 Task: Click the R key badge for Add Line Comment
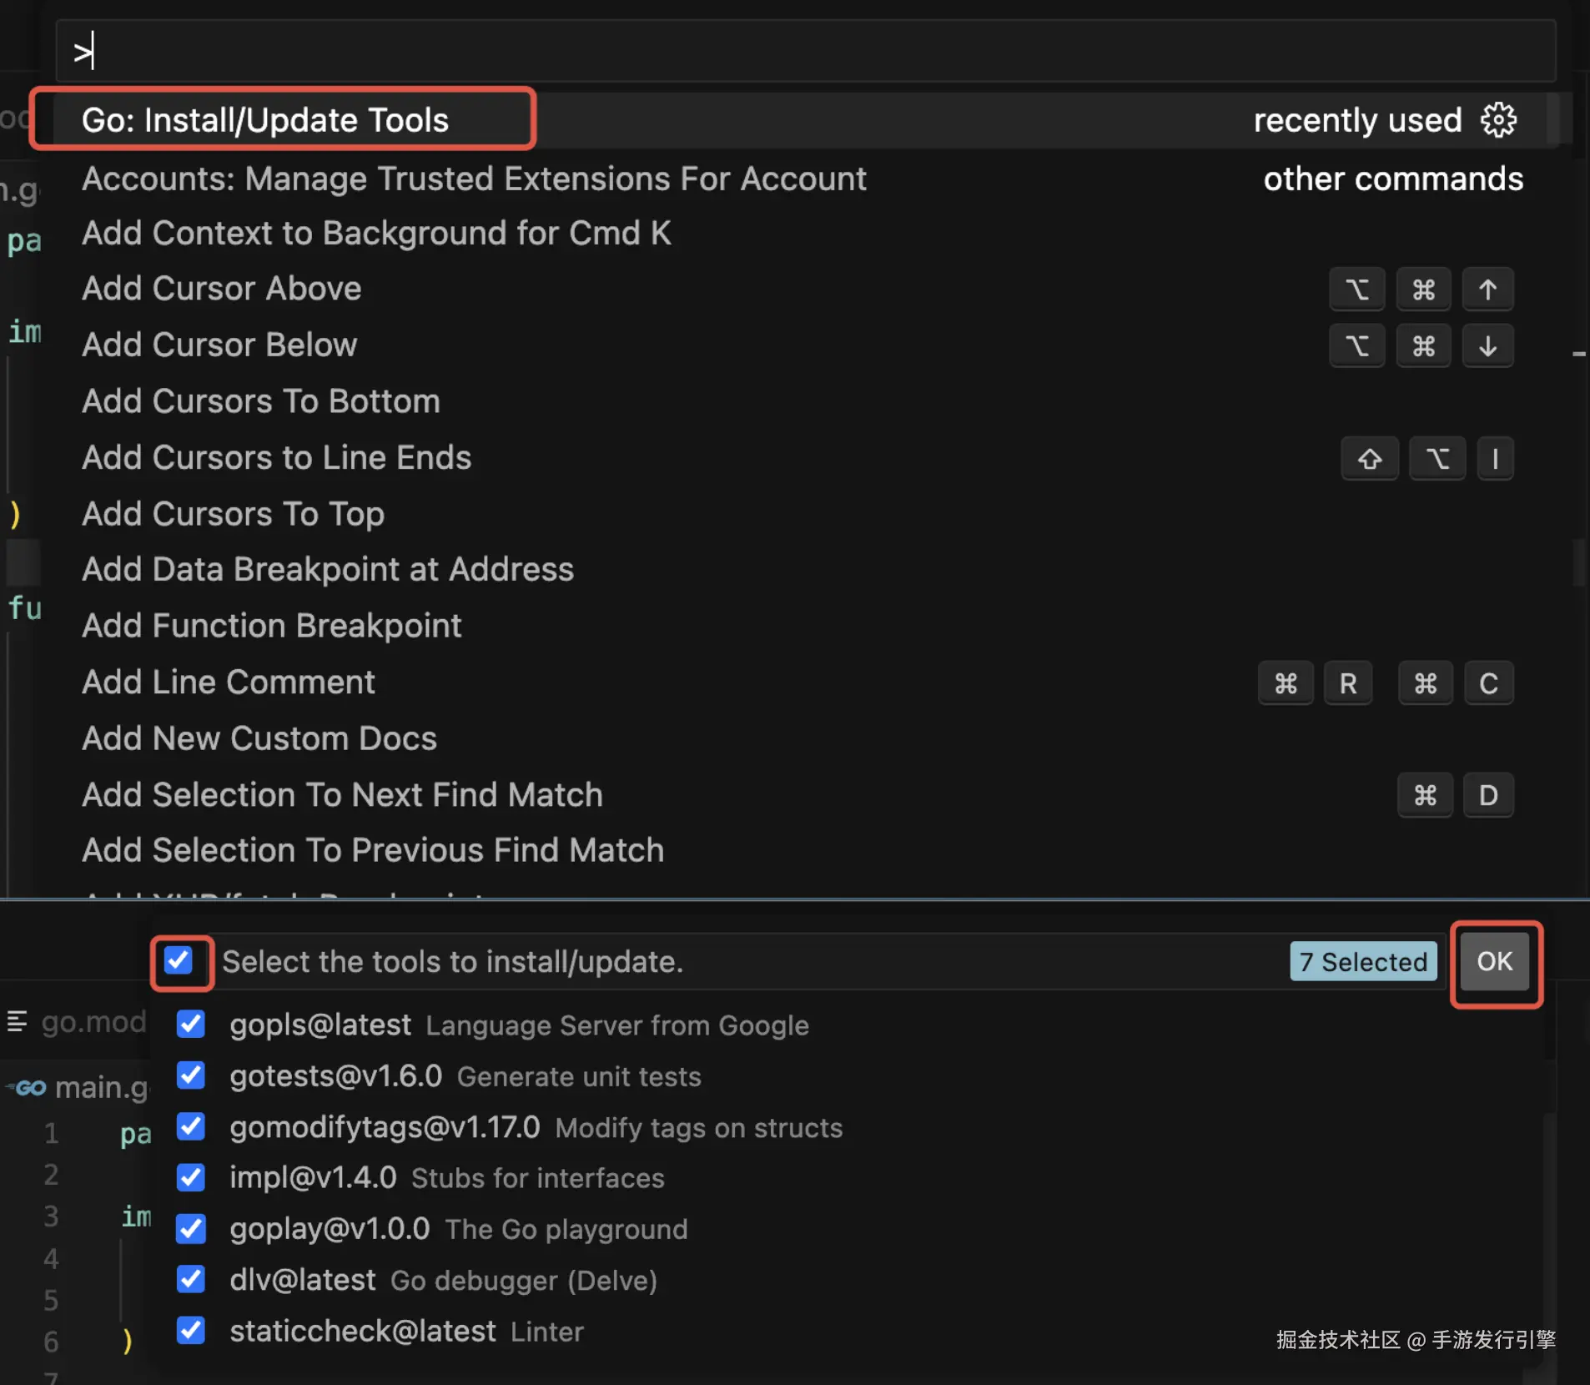click(x=1348, y=683)
